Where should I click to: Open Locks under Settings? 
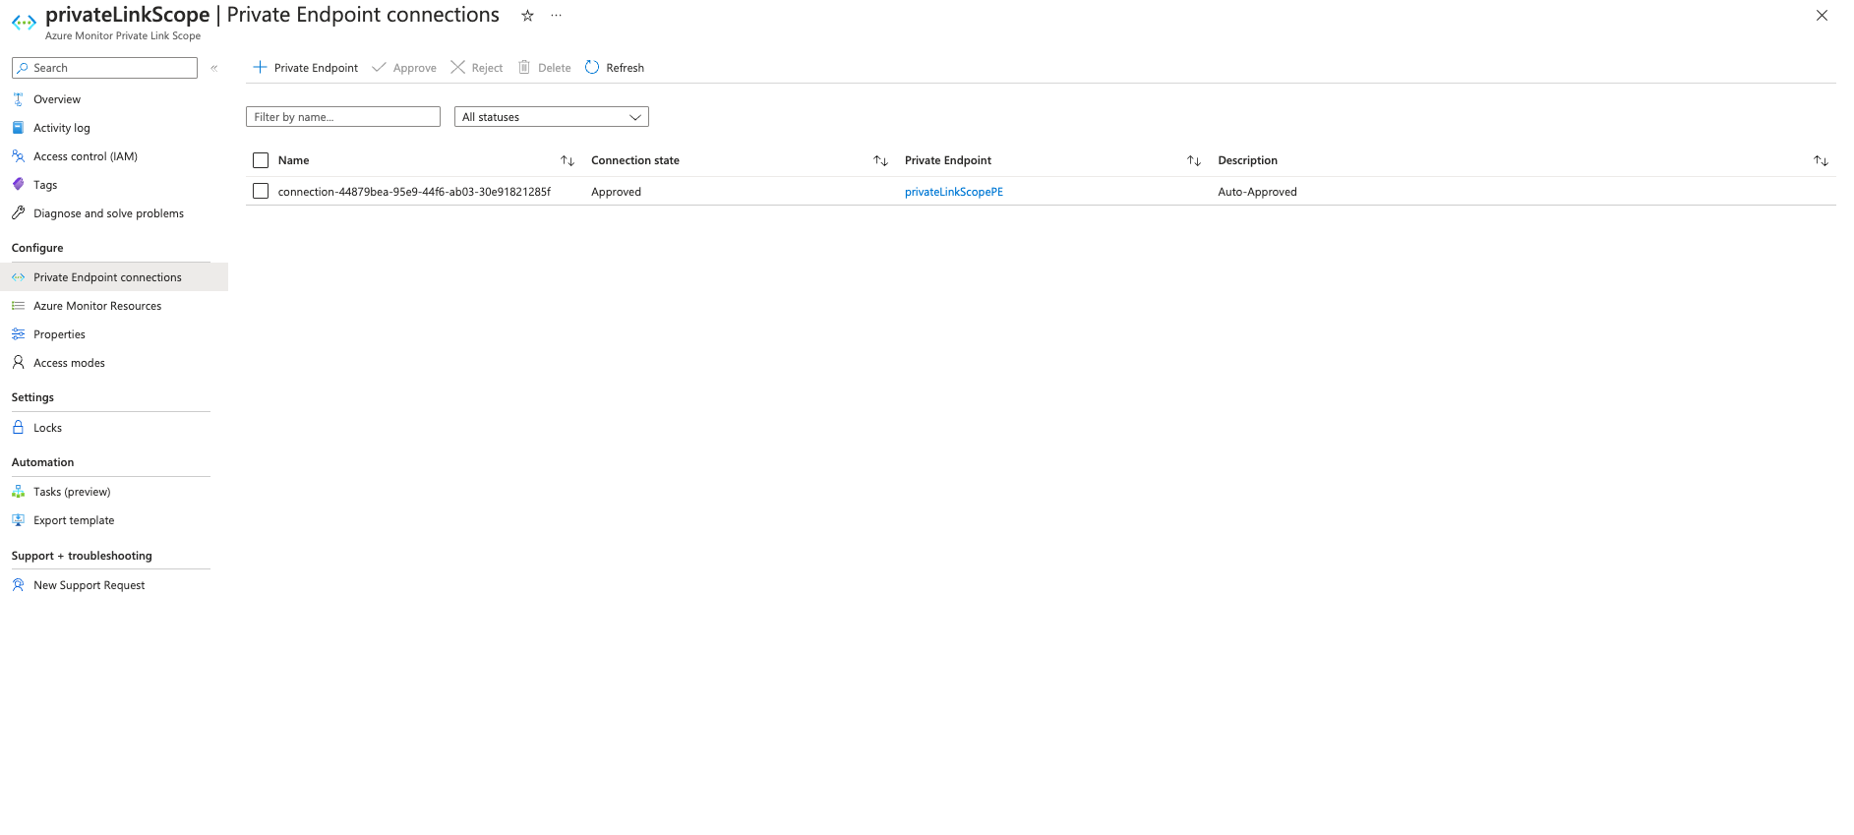[x=47, y=428]
